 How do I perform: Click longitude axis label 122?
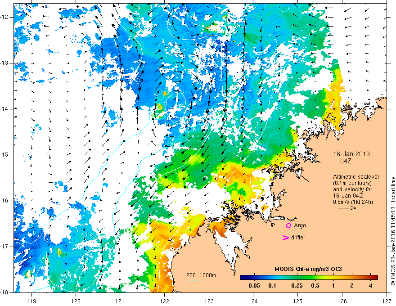click(x=164, y=301)
